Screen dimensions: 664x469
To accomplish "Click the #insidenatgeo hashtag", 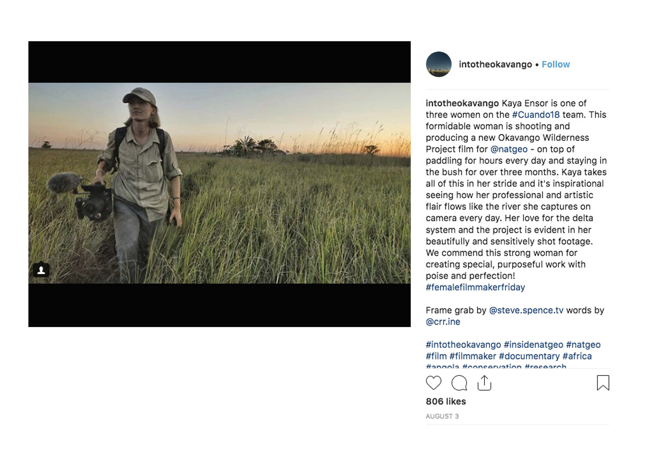I will (x=533, y=345).
